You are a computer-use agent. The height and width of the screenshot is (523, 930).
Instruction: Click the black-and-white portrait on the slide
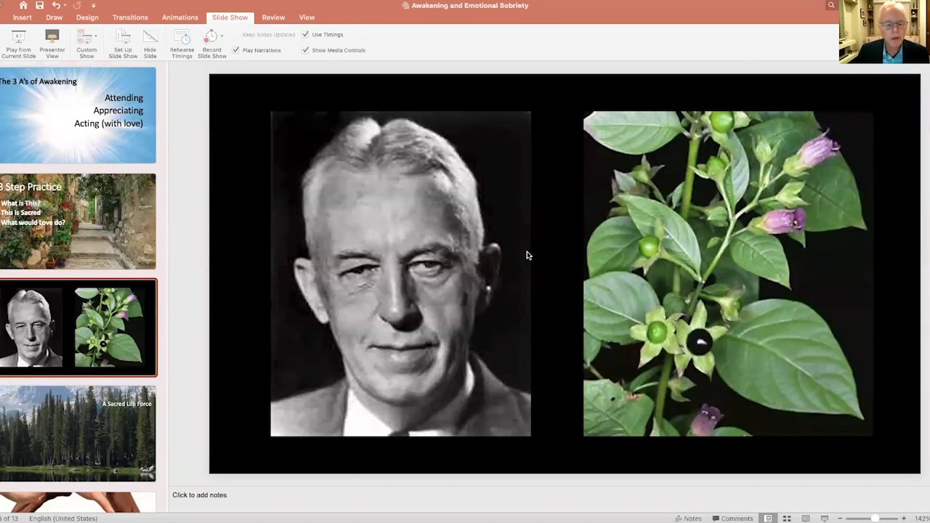[x=400, y=274]
